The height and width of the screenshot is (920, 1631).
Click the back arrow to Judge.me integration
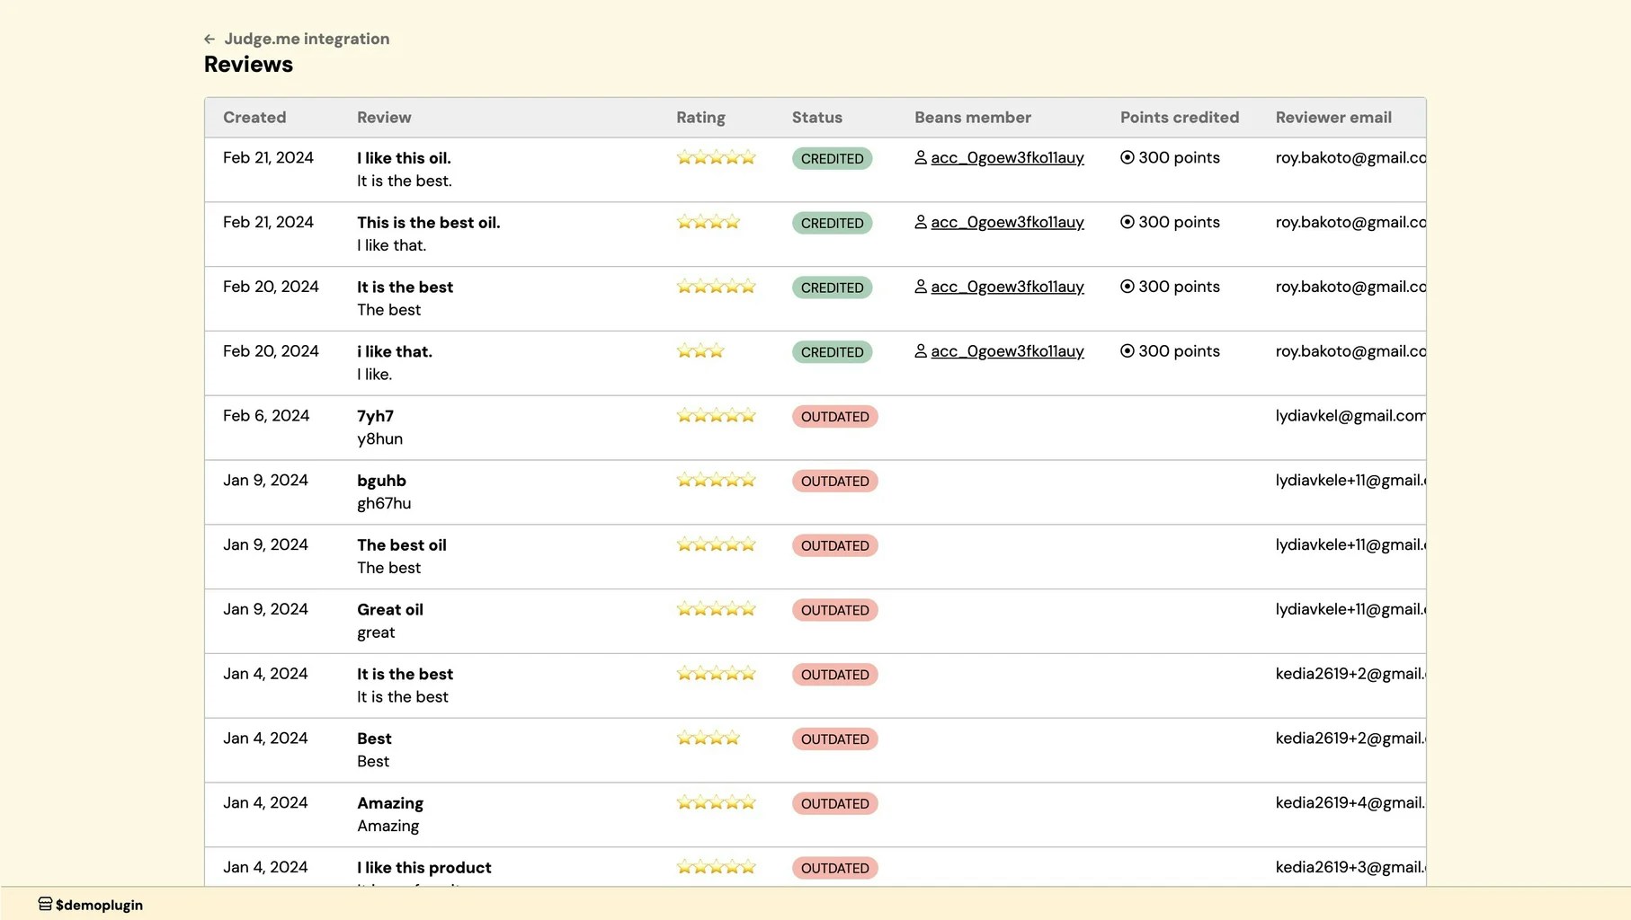coord(209,39)
